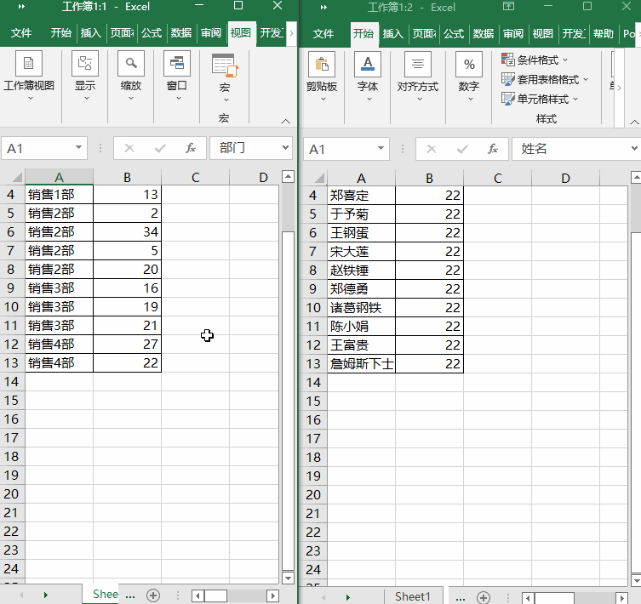Insert function via fx in left window
The image size is (641, 604).
pyautogui.click(x=191, y=148)
